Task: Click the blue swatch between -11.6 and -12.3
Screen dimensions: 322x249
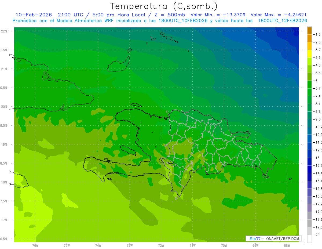Action: tap(309, 146)
